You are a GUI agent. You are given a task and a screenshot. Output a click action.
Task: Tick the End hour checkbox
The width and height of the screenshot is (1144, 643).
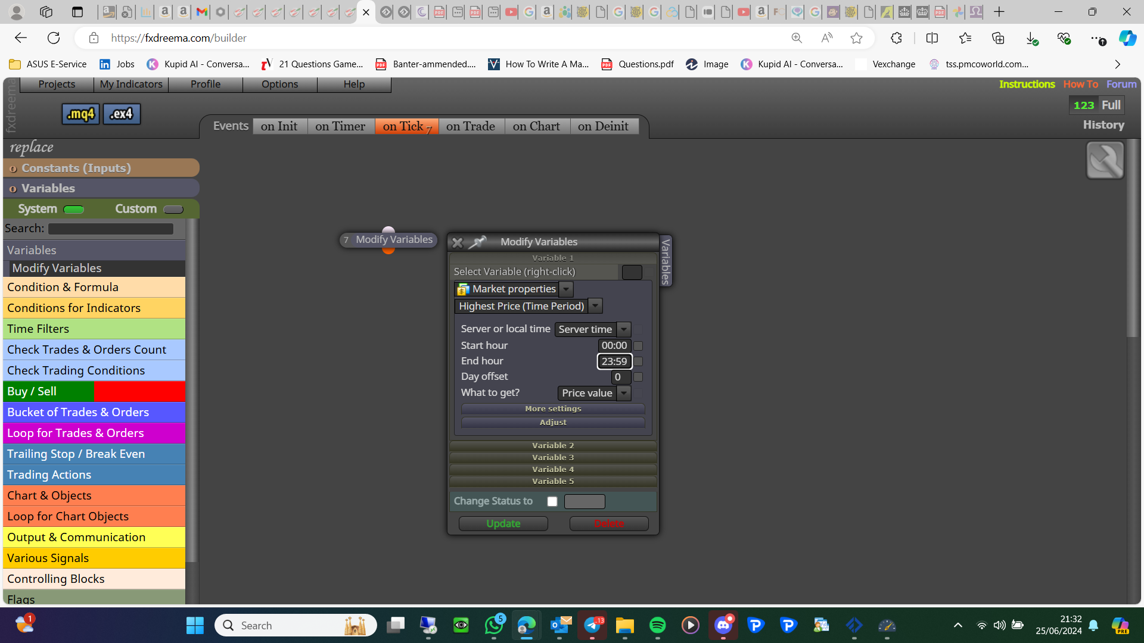point(638,361)
